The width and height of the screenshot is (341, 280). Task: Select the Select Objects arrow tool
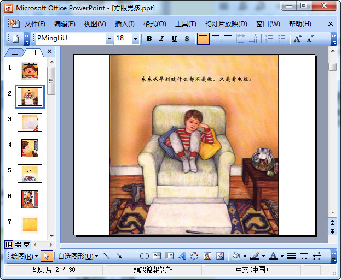click(47, 256)
